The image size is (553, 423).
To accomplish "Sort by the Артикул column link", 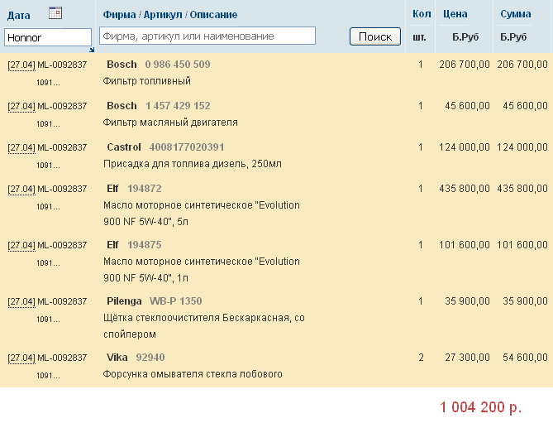I will coord(163,15).
